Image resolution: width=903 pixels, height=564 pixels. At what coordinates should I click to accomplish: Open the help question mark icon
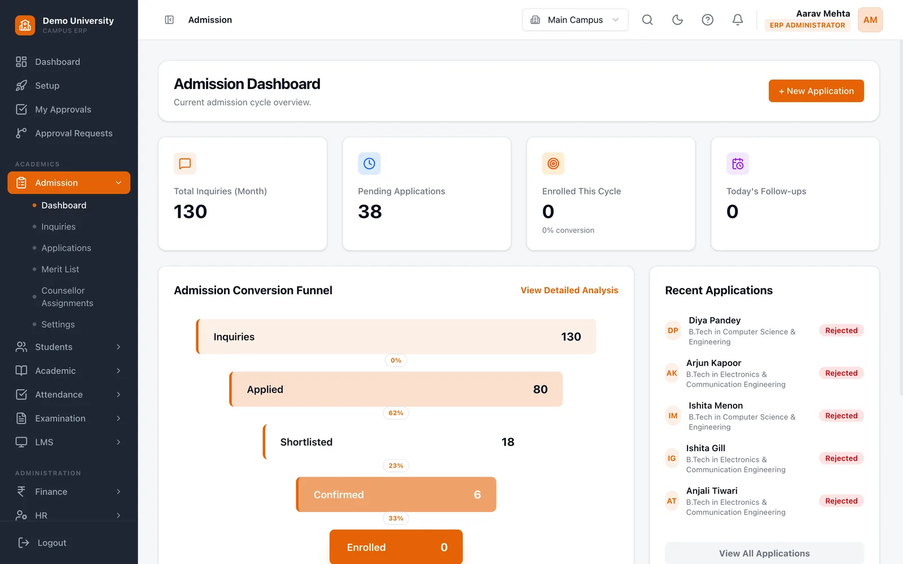[x=707, y=20]
